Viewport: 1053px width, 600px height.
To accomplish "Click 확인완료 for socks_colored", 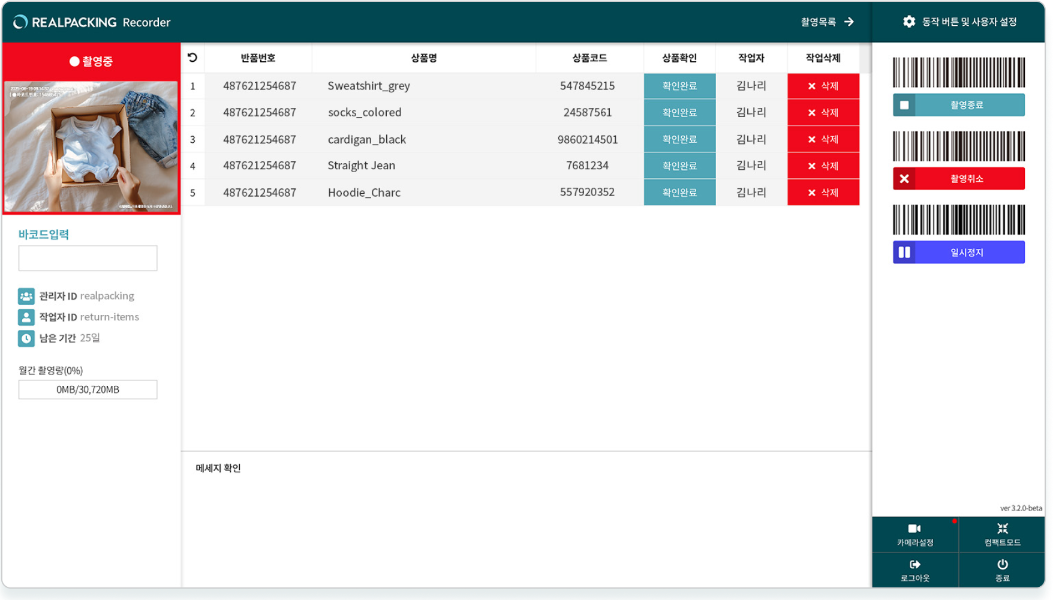I will tap(679, 113).
